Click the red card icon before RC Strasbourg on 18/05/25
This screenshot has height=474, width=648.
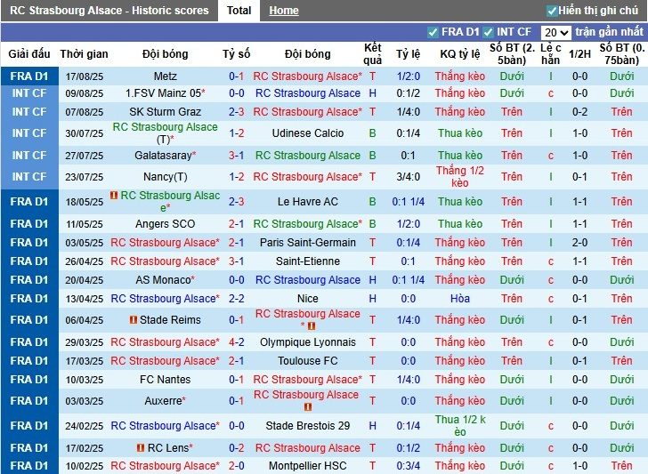coord(114,195)
